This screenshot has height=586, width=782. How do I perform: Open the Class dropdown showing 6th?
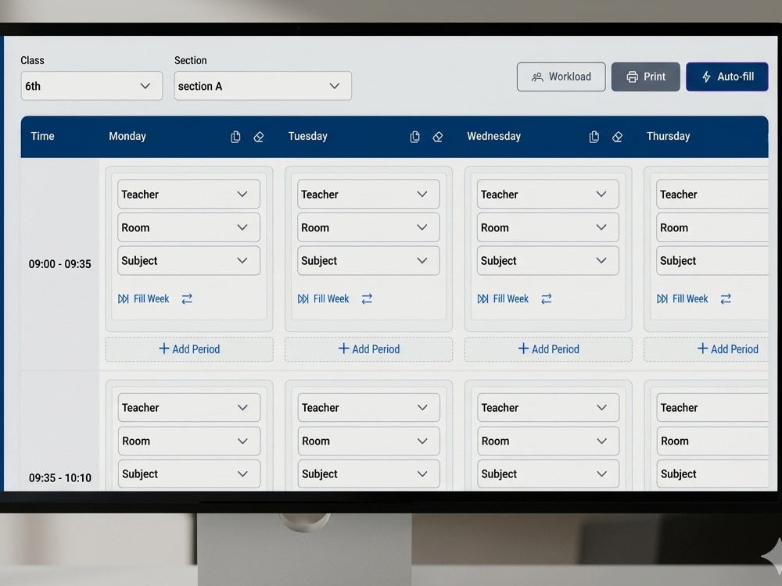click(91, 86)
